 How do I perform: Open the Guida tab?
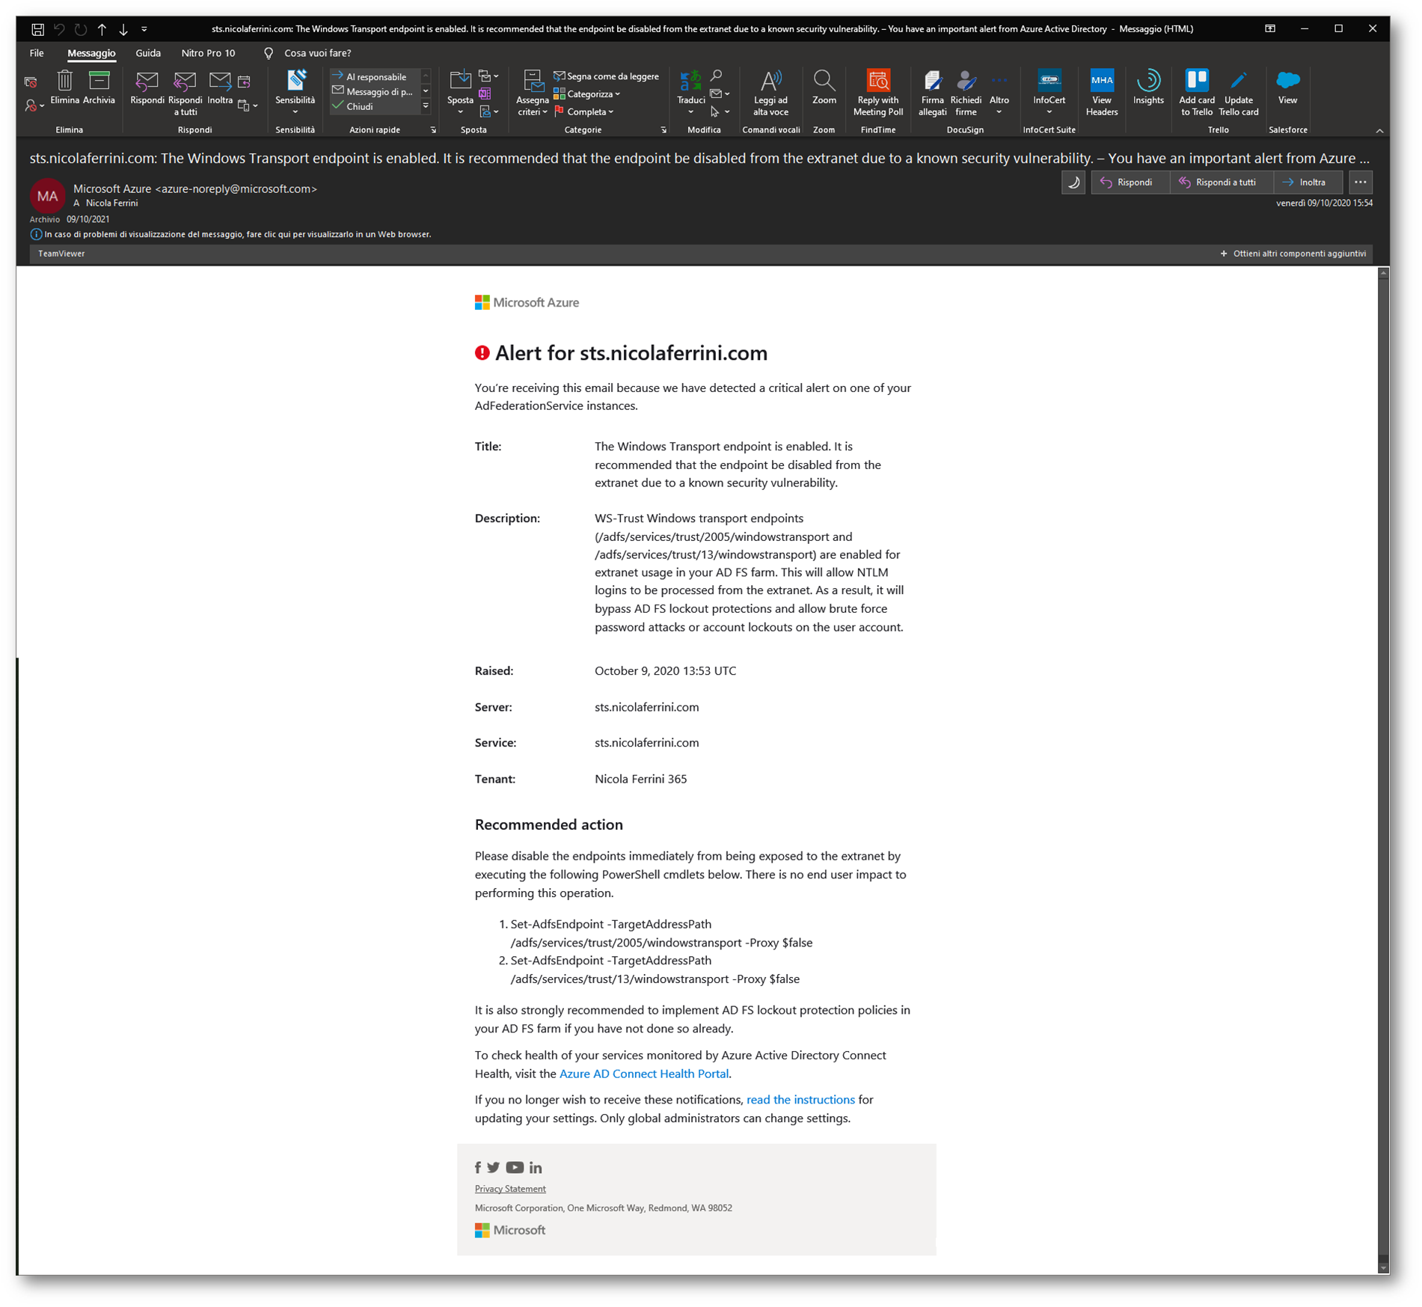pyautogui.click(x=148, y=53)
